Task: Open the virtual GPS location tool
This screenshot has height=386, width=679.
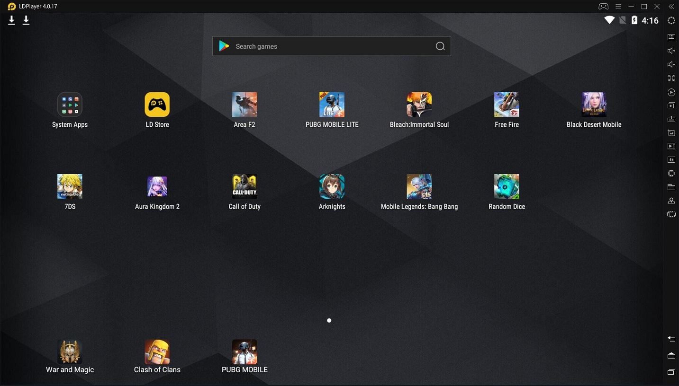Action: pyautogui.click(x=671, y=201)
